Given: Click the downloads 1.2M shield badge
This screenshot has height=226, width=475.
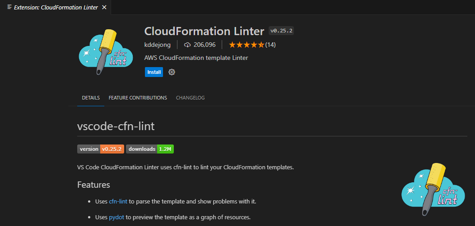Looking at the screenshot, I should [x=150, y=149].
